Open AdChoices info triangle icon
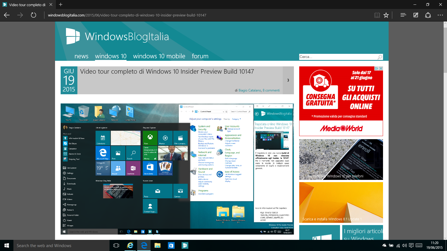Screen dimensions: 447x251 (377, 68)
